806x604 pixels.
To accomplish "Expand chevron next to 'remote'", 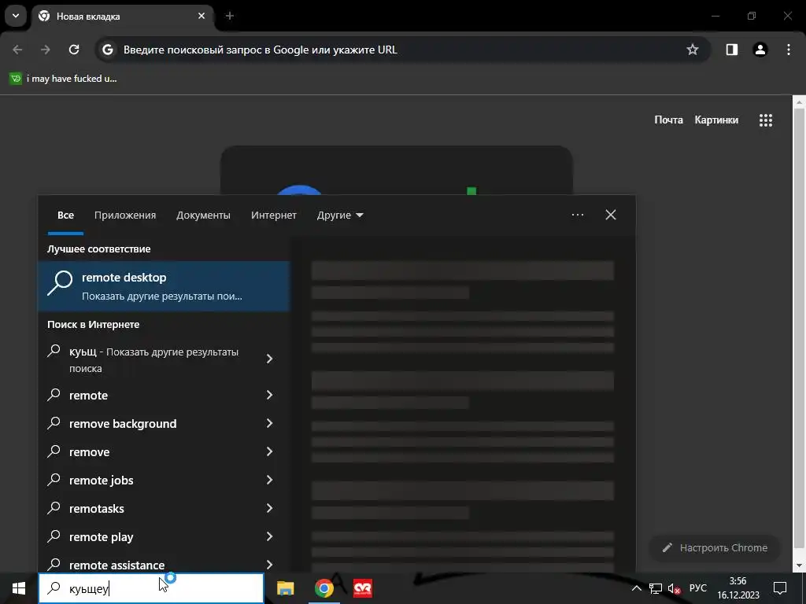I will [269, 395].
